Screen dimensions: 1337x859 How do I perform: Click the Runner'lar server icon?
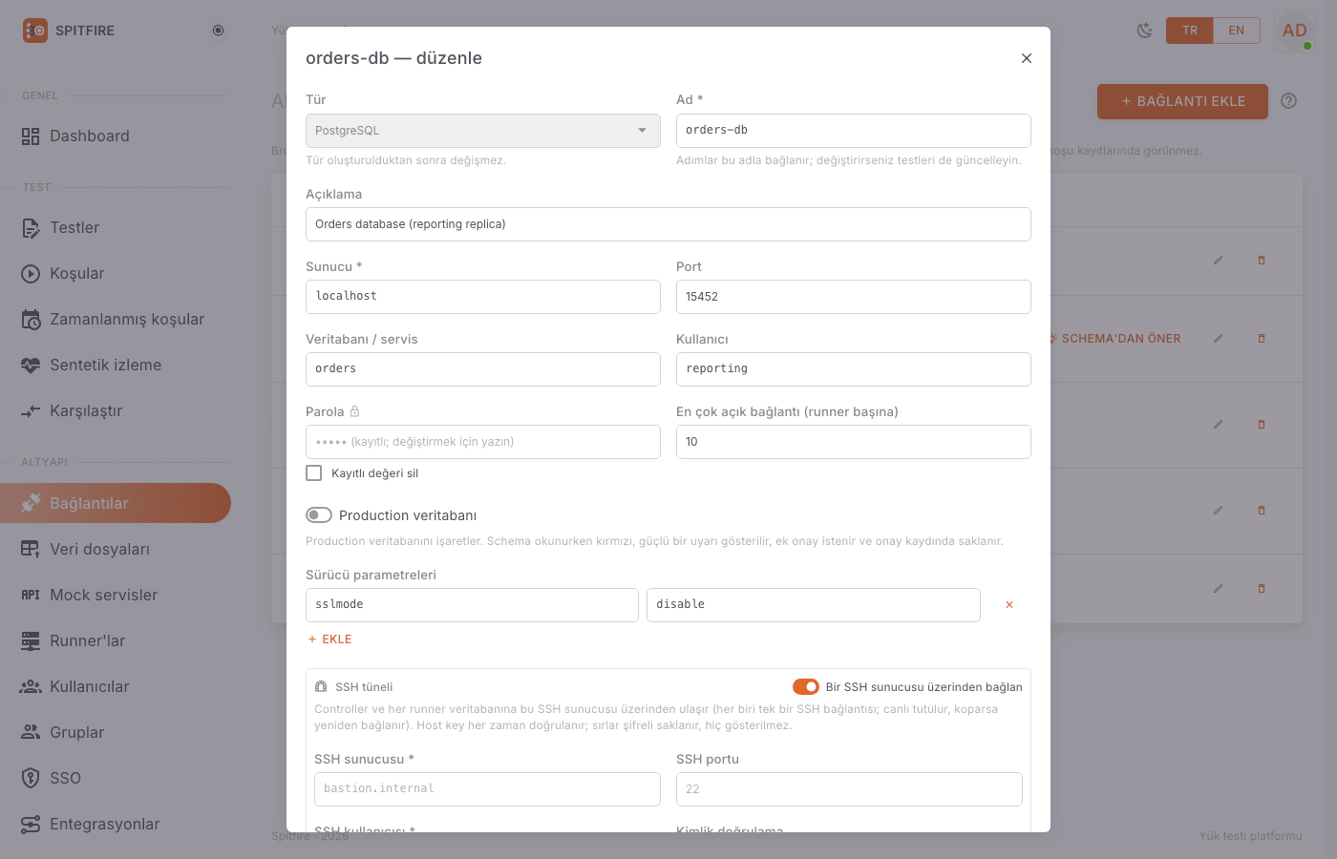31,640
